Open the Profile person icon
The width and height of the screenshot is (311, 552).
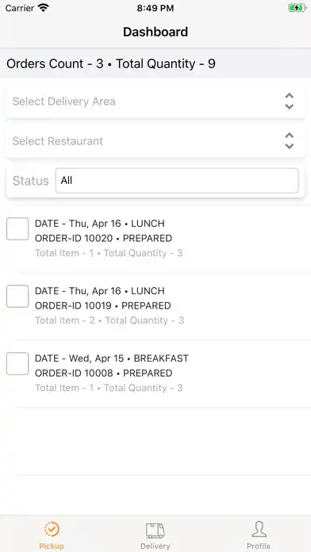[x=259, y=530]
